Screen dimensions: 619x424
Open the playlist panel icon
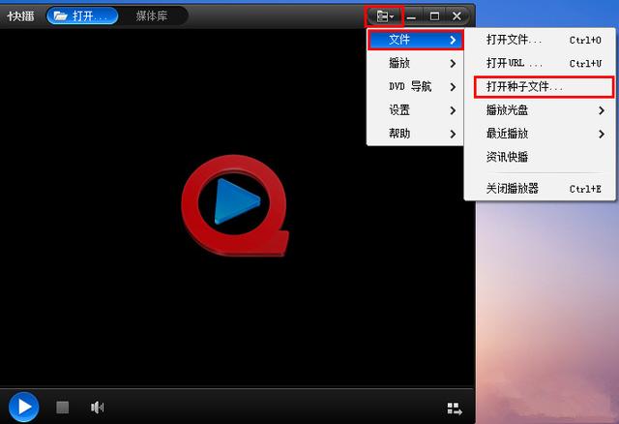coord(455,409)
